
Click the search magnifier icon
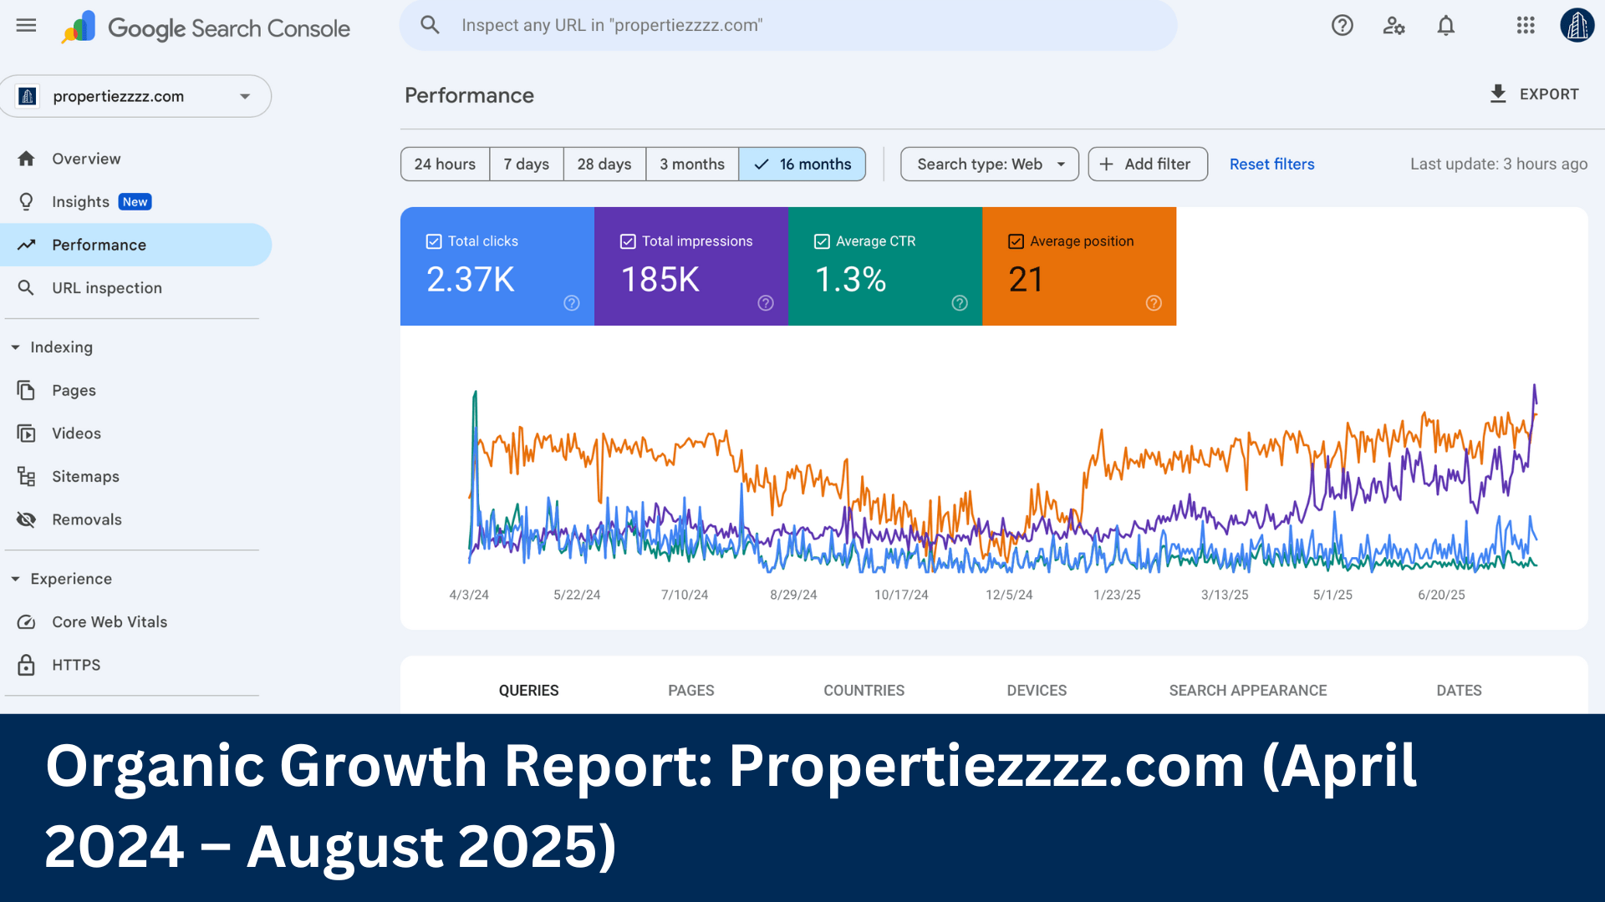430,25
